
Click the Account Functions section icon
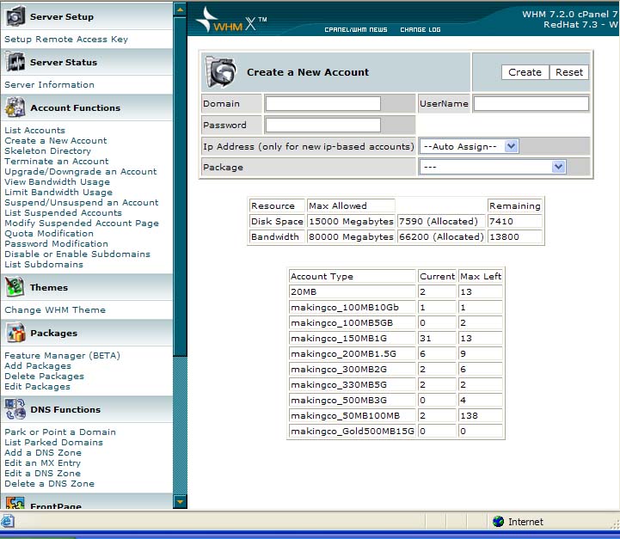pos(15,107)
